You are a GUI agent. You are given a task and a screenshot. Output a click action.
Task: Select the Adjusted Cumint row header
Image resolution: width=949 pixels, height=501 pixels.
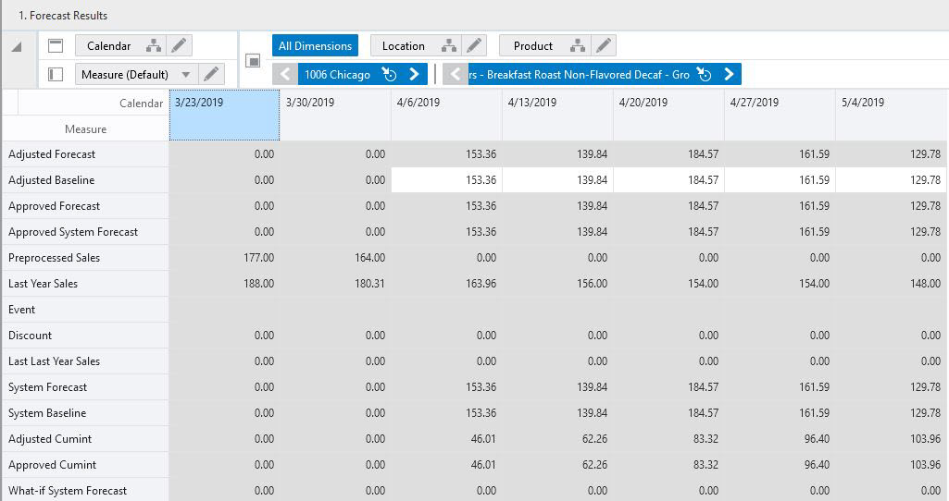[x=85, y=439]
